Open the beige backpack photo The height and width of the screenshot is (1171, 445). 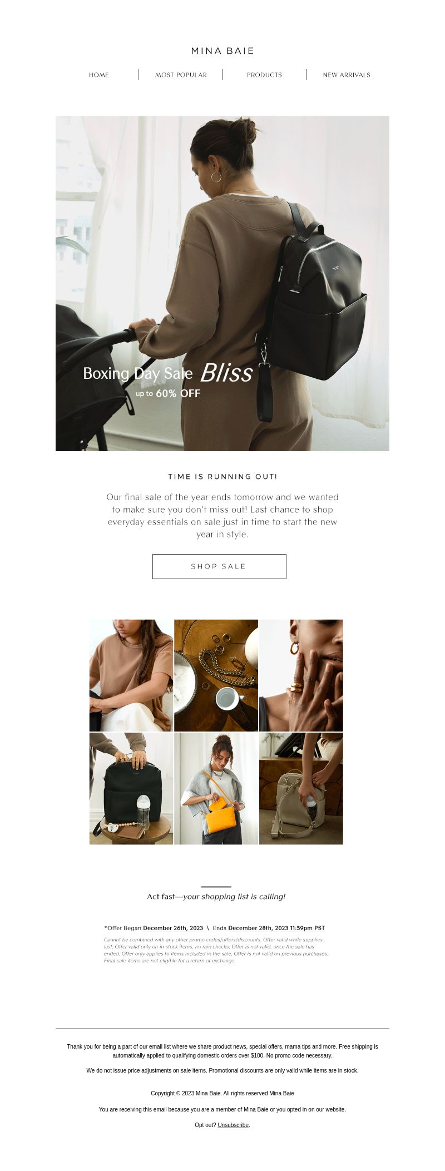(x=301, y=788)
